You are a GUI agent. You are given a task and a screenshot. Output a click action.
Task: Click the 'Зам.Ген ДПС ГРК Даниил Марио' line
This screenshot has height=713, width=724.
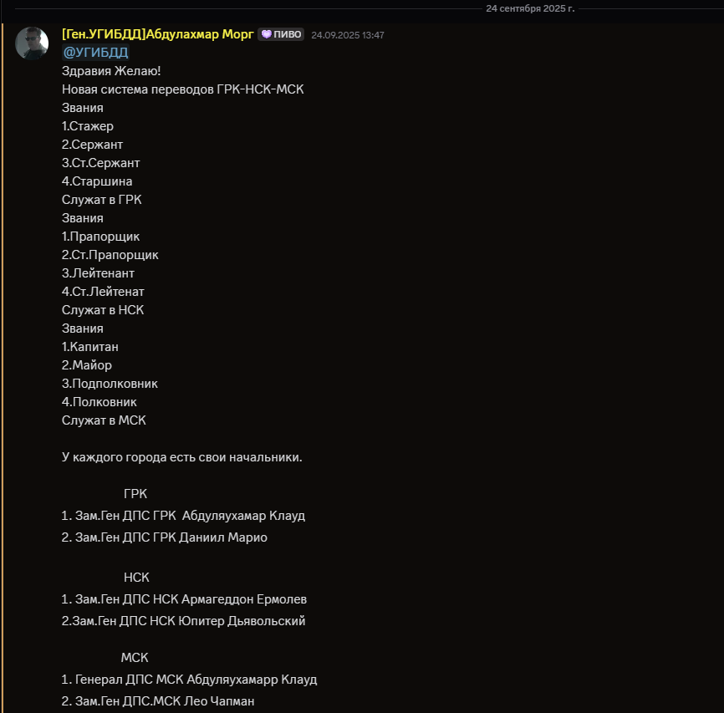tap(171, 537)
